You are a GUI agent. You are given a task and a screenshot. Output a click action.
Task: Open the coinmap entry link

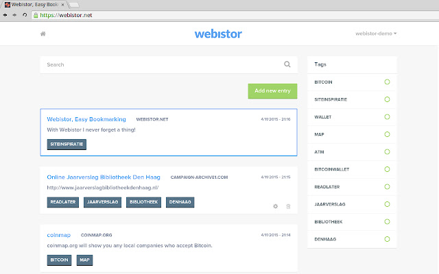pyautogui.click(x=59, y=235)
